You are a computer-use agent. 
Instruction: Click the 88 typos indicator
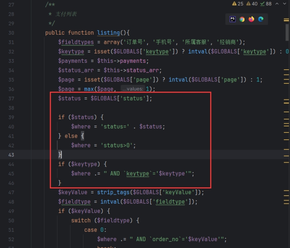266,4
